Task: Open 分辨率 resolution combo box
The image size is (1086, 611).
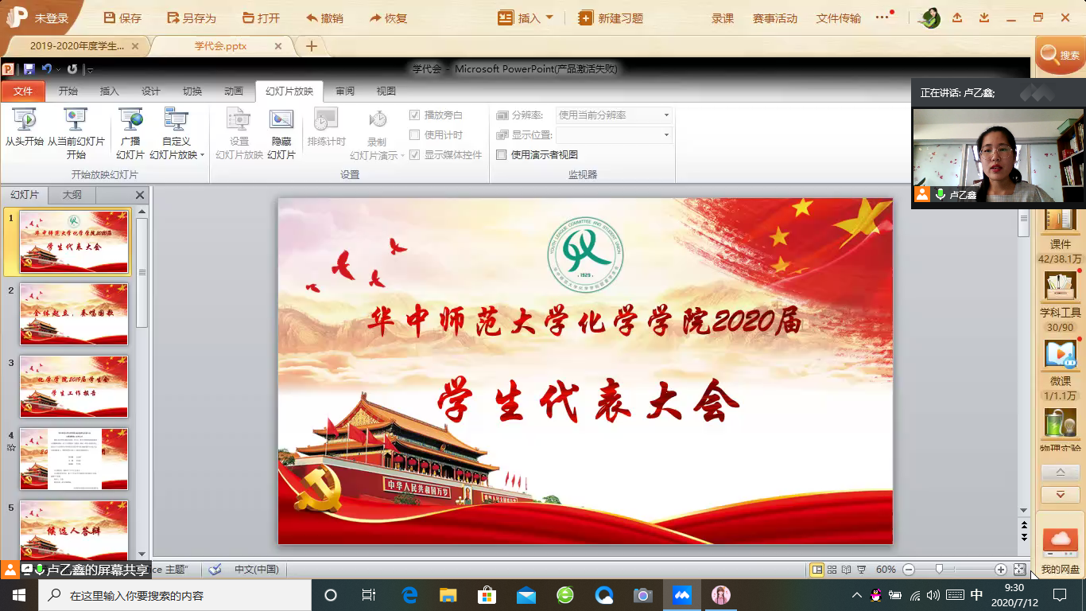Action: [x=614, y=115]
